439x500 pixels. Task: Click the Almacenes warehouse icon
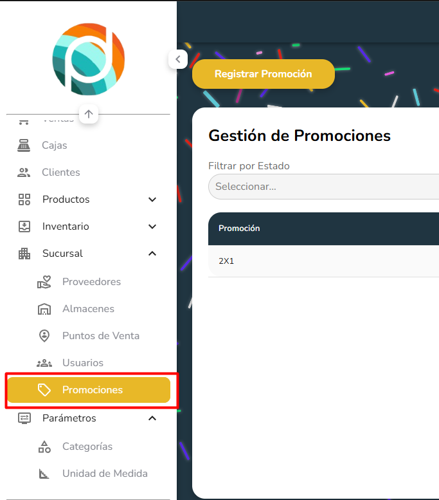[44, 309]
